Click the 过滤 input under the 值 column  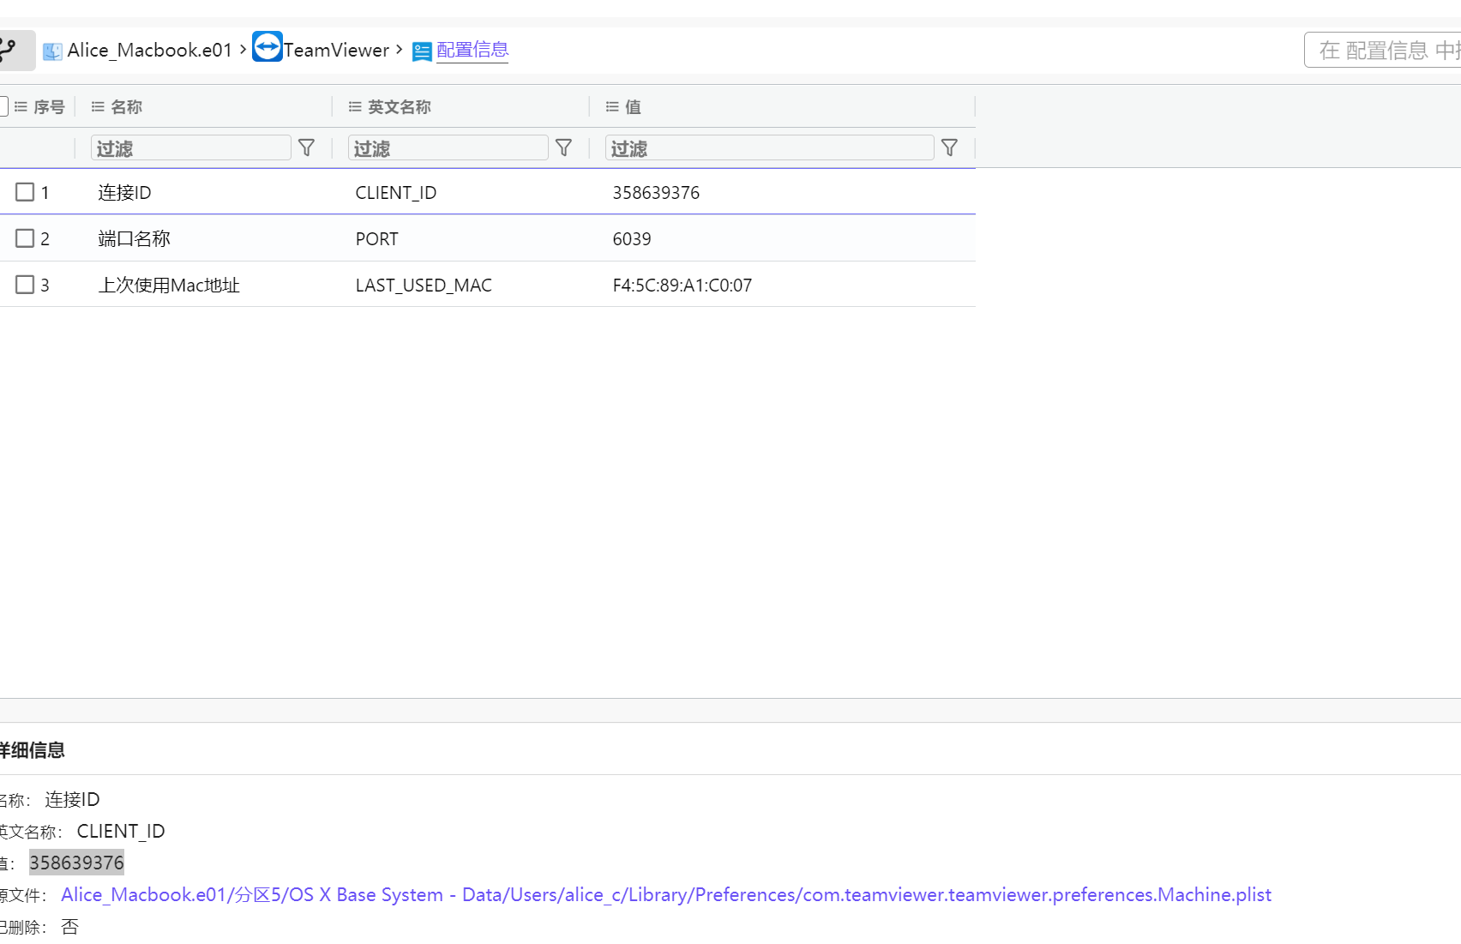tap(767, 147)
